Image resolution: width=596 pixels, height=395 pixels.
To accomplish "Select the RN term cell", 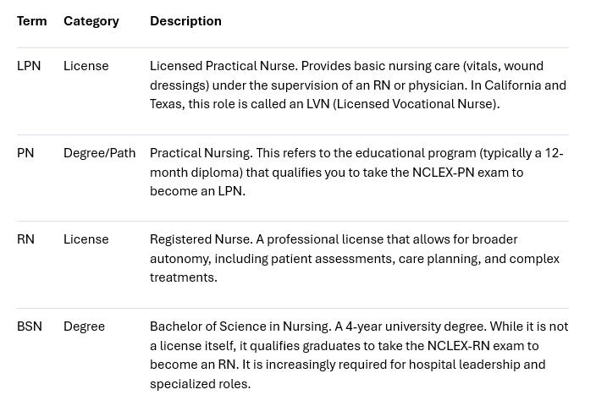I will click(x=25, y=239).
